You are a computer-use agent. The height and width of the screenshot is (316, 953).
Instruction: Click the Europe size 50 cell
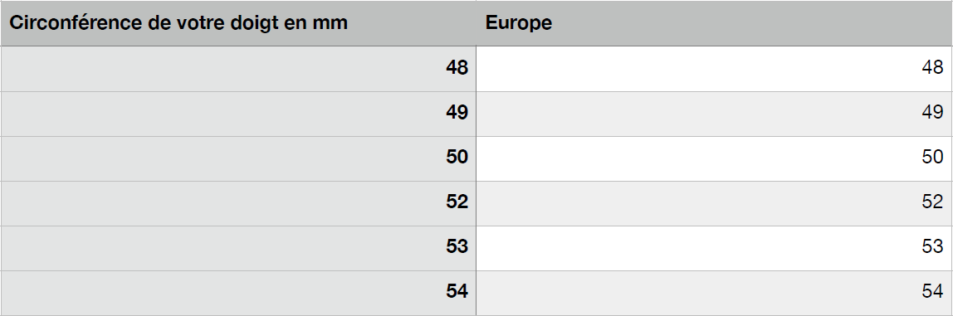coord(714,158)
